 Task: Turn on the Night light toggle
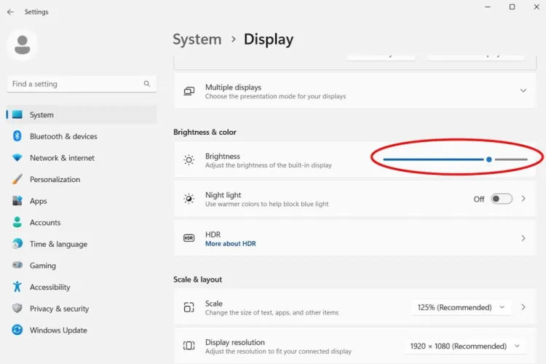[x=501, y=199]
